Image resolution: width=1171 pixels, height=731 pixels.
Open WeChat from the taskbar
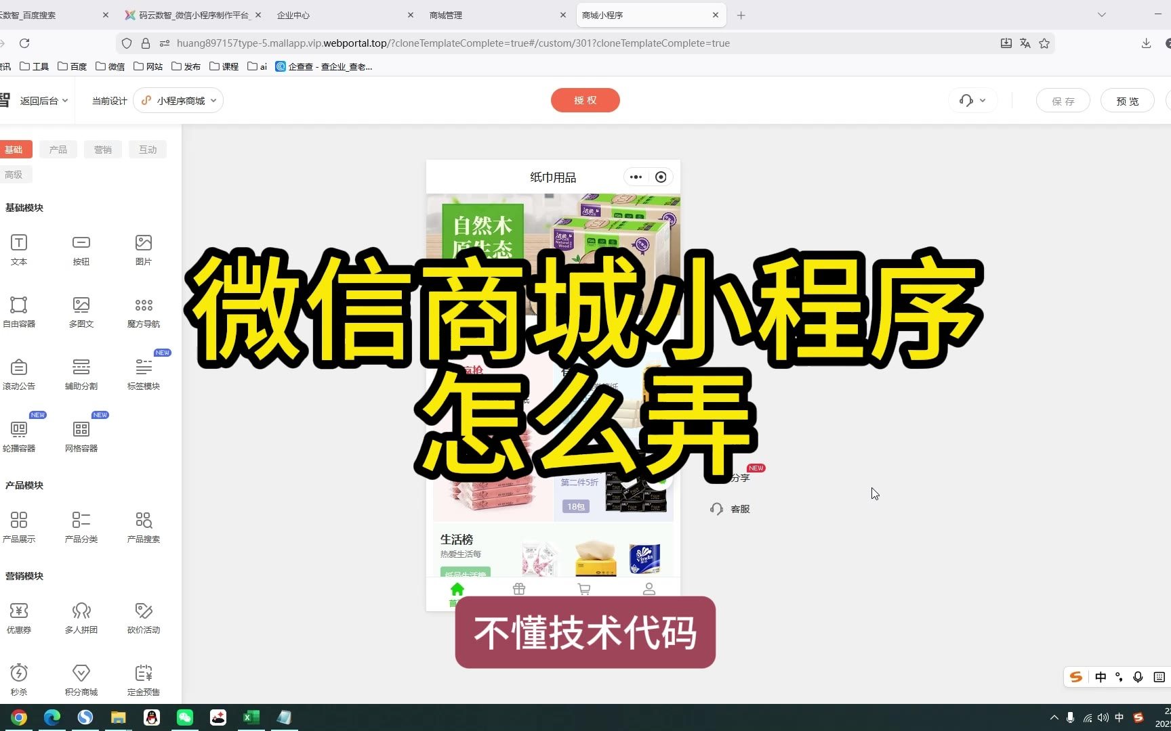185,717
